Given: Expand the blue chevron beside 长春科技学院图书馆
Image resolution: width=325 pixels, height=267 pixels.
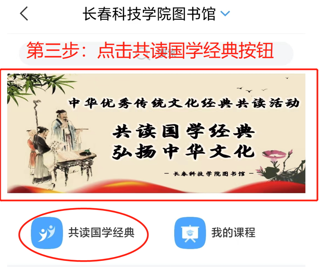Looking at the screenshot, I should pyautogui.click(x=225, y=14).
